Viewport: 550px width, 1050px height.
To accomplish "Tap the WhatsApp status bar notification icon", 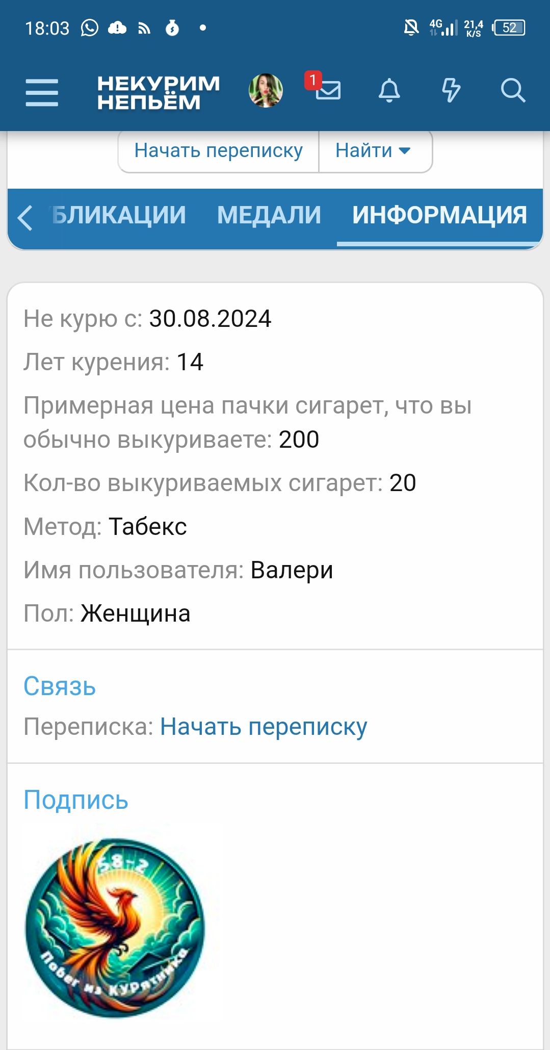I will (90, 28).
